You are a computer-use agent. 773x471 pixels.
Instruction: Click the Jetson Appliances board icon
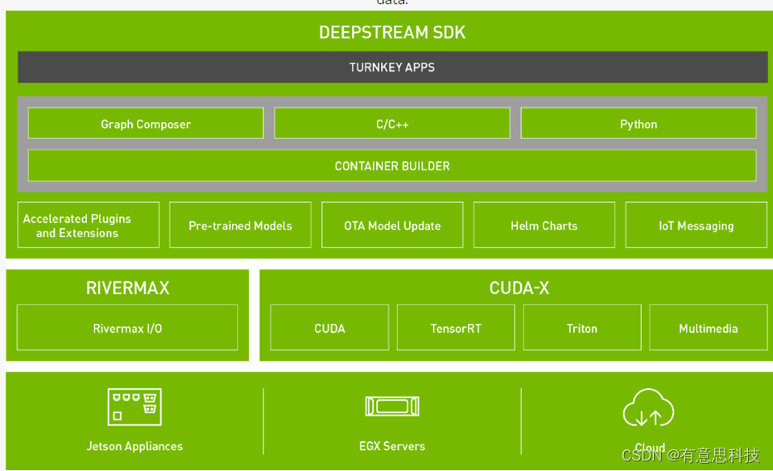pos(134,407)
